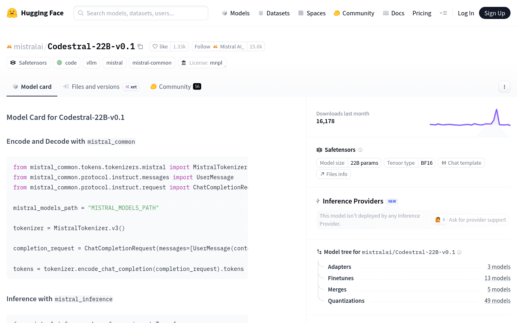Image resolution: width=517 pixels, height=323 pixels.
Task: Click the Inference Providers heading
Action: (353, 201)
